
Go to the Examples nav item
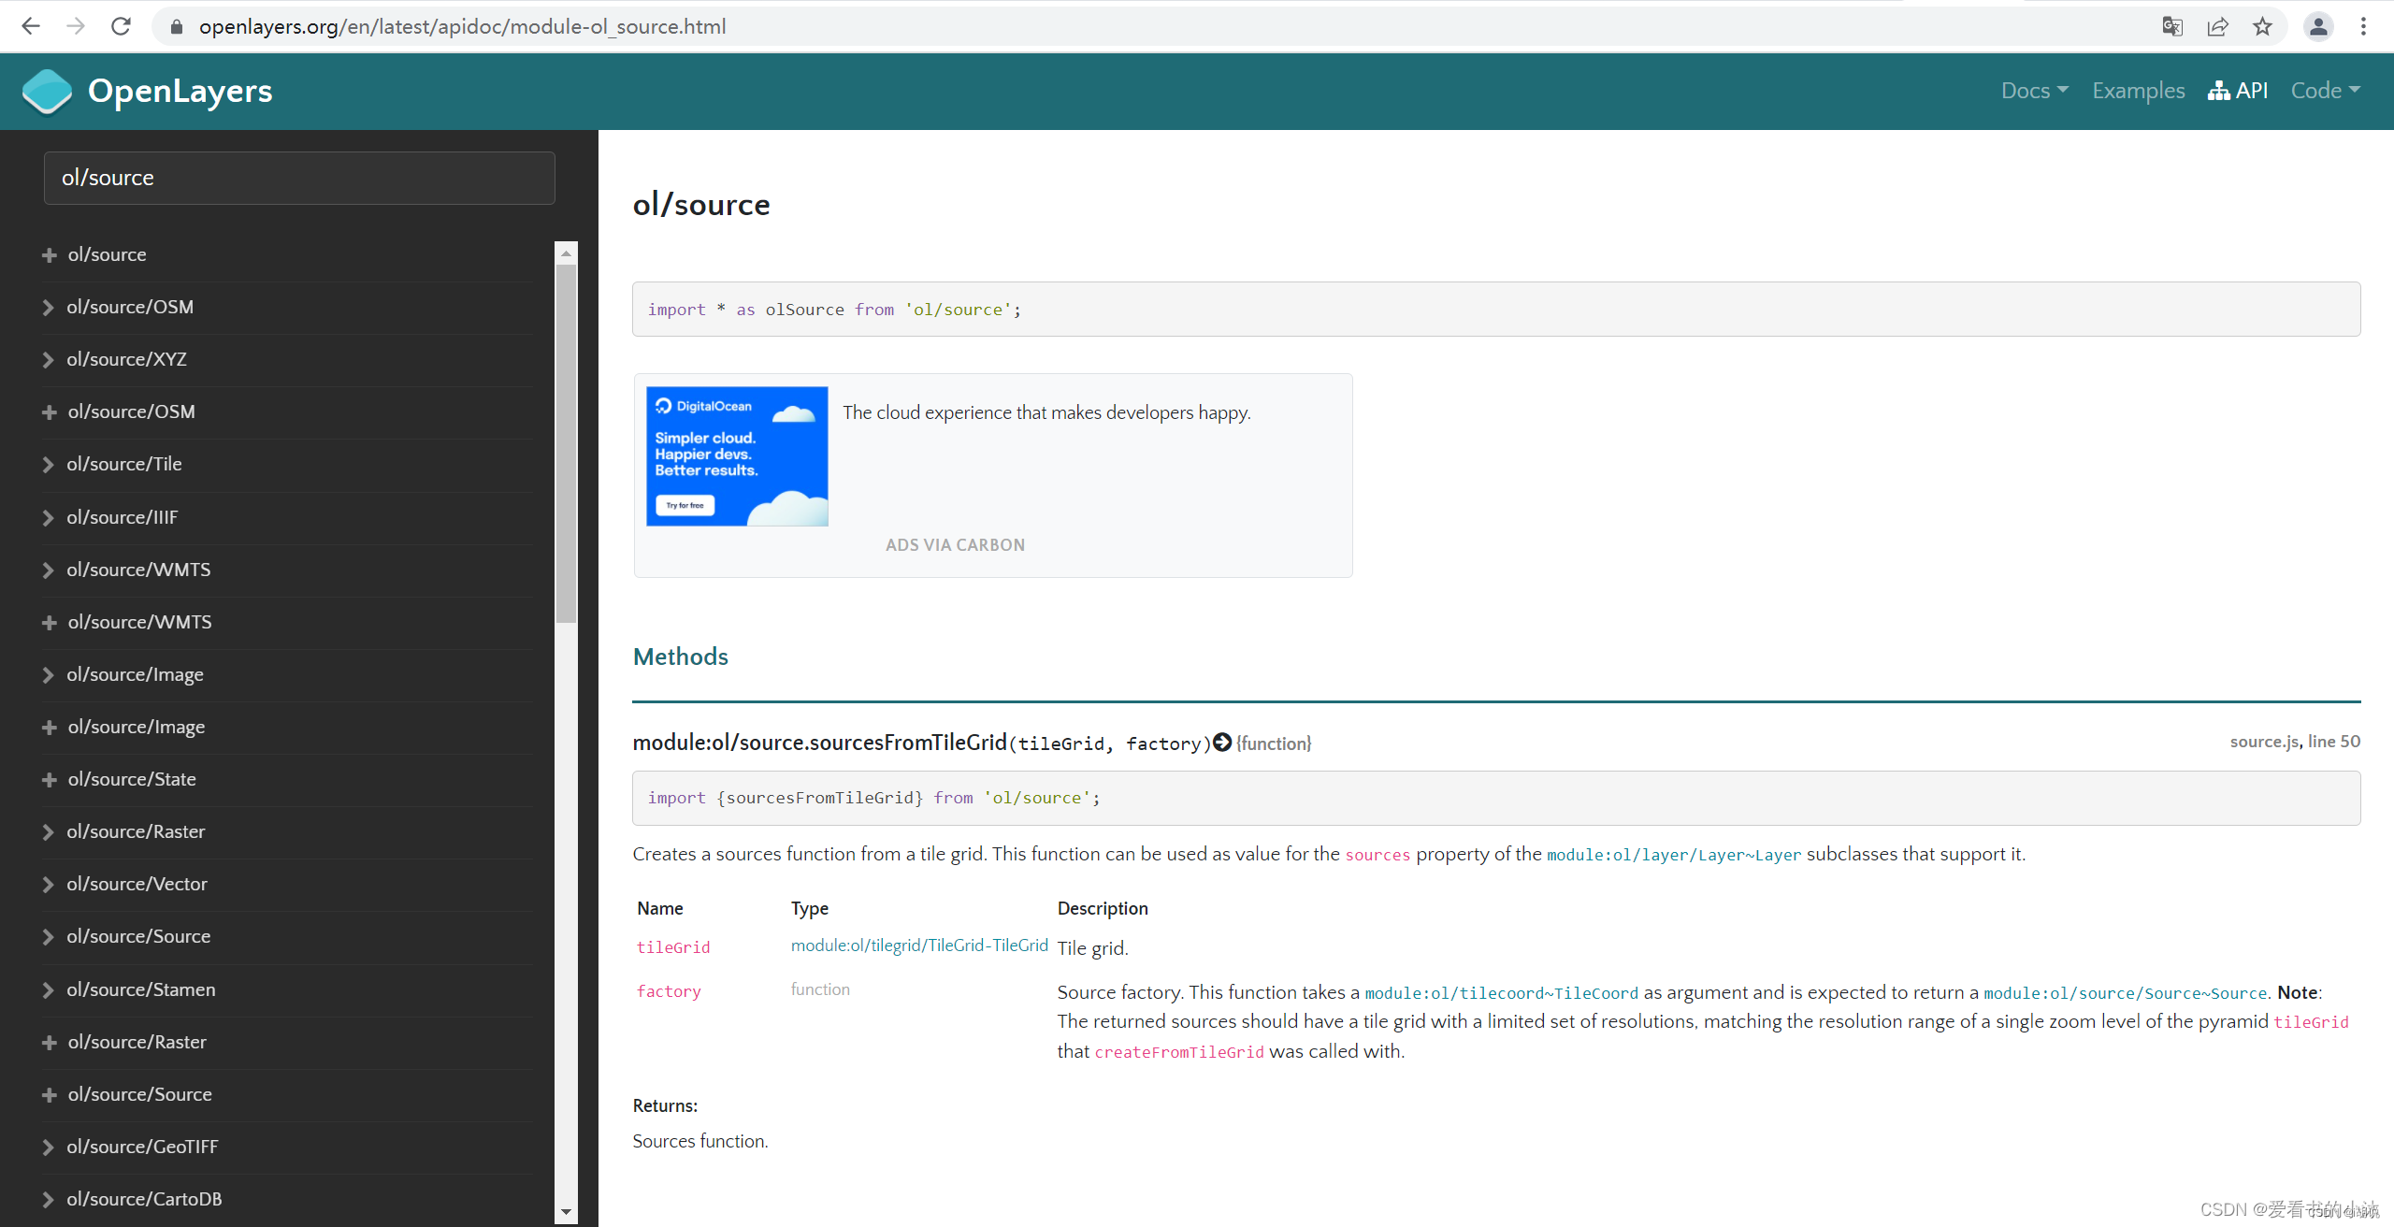click(x=2138, y=91)
